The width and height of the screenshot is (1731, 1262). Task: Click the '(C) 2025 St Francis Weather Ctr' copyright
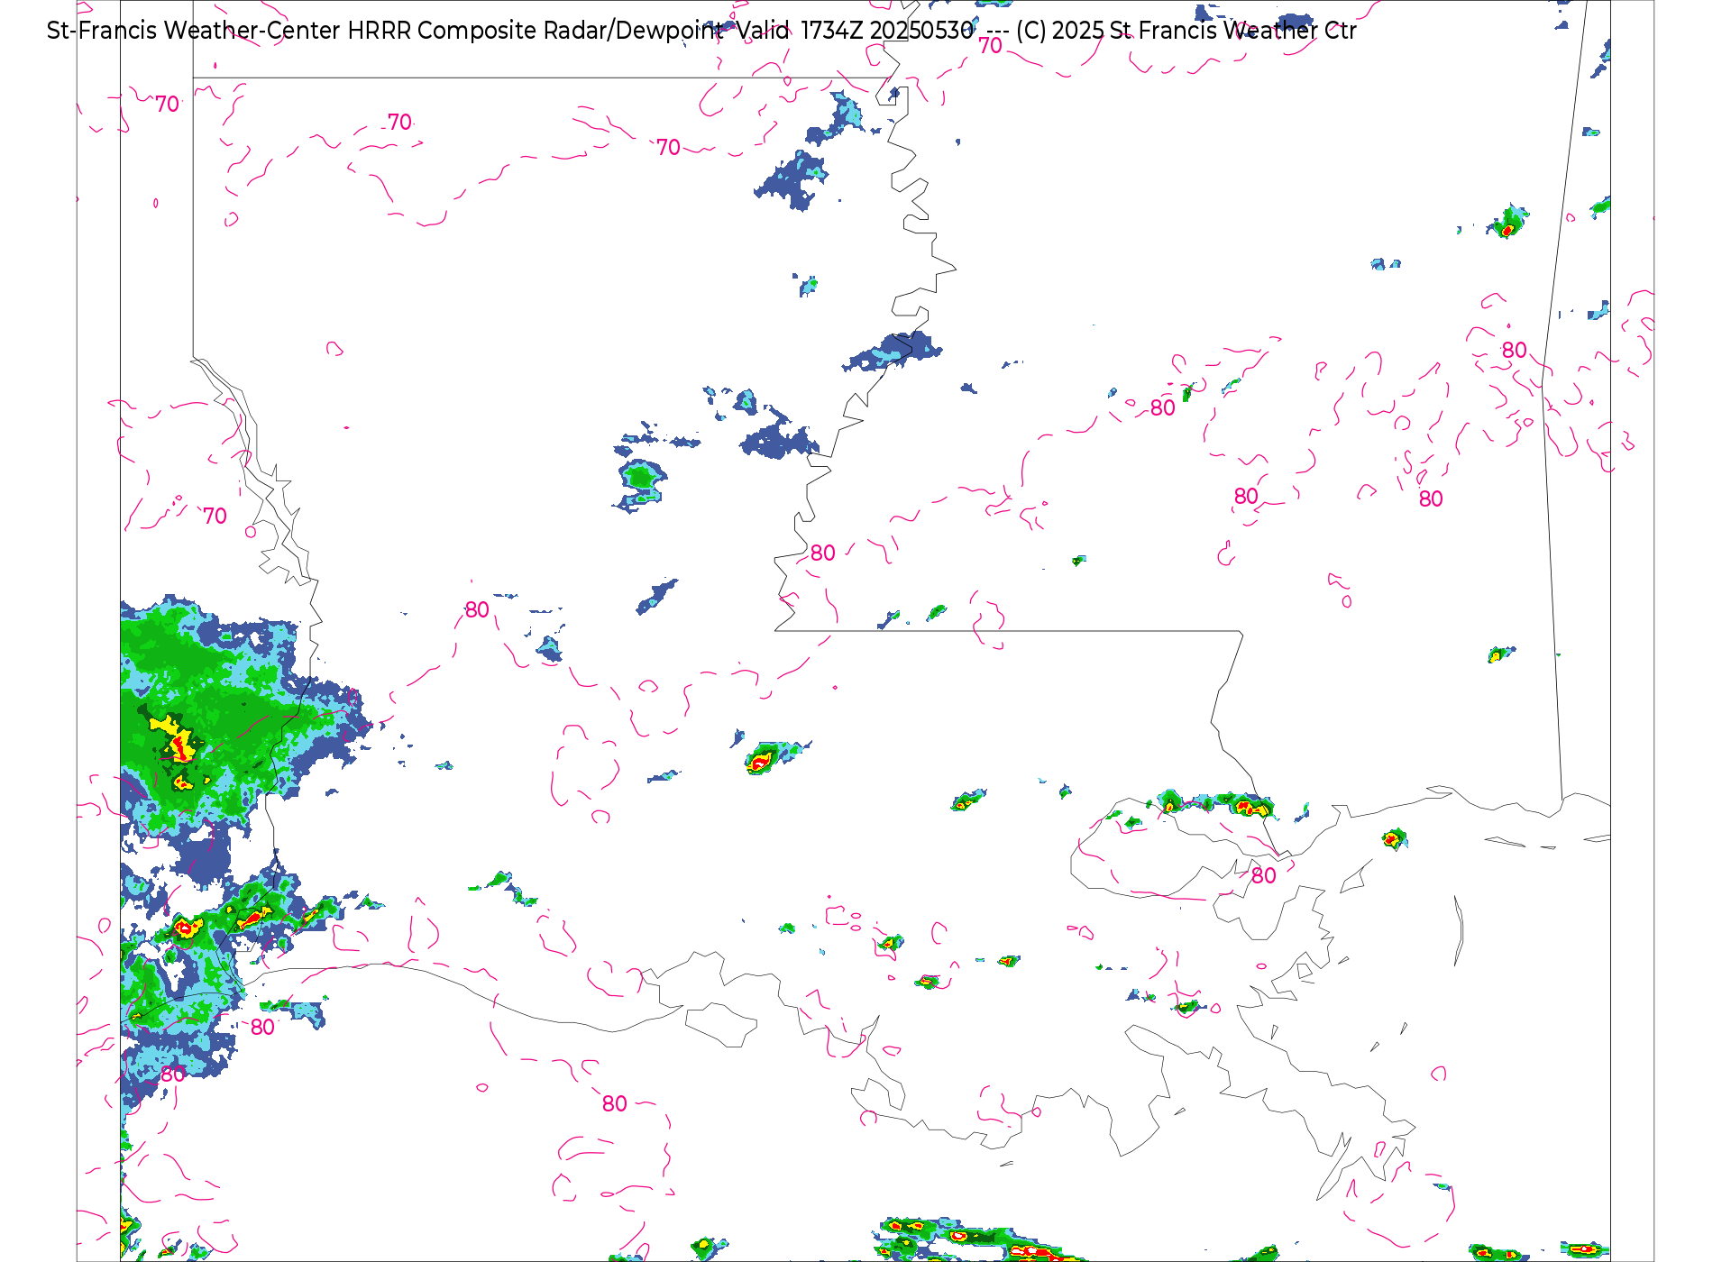pos(1186,31)
